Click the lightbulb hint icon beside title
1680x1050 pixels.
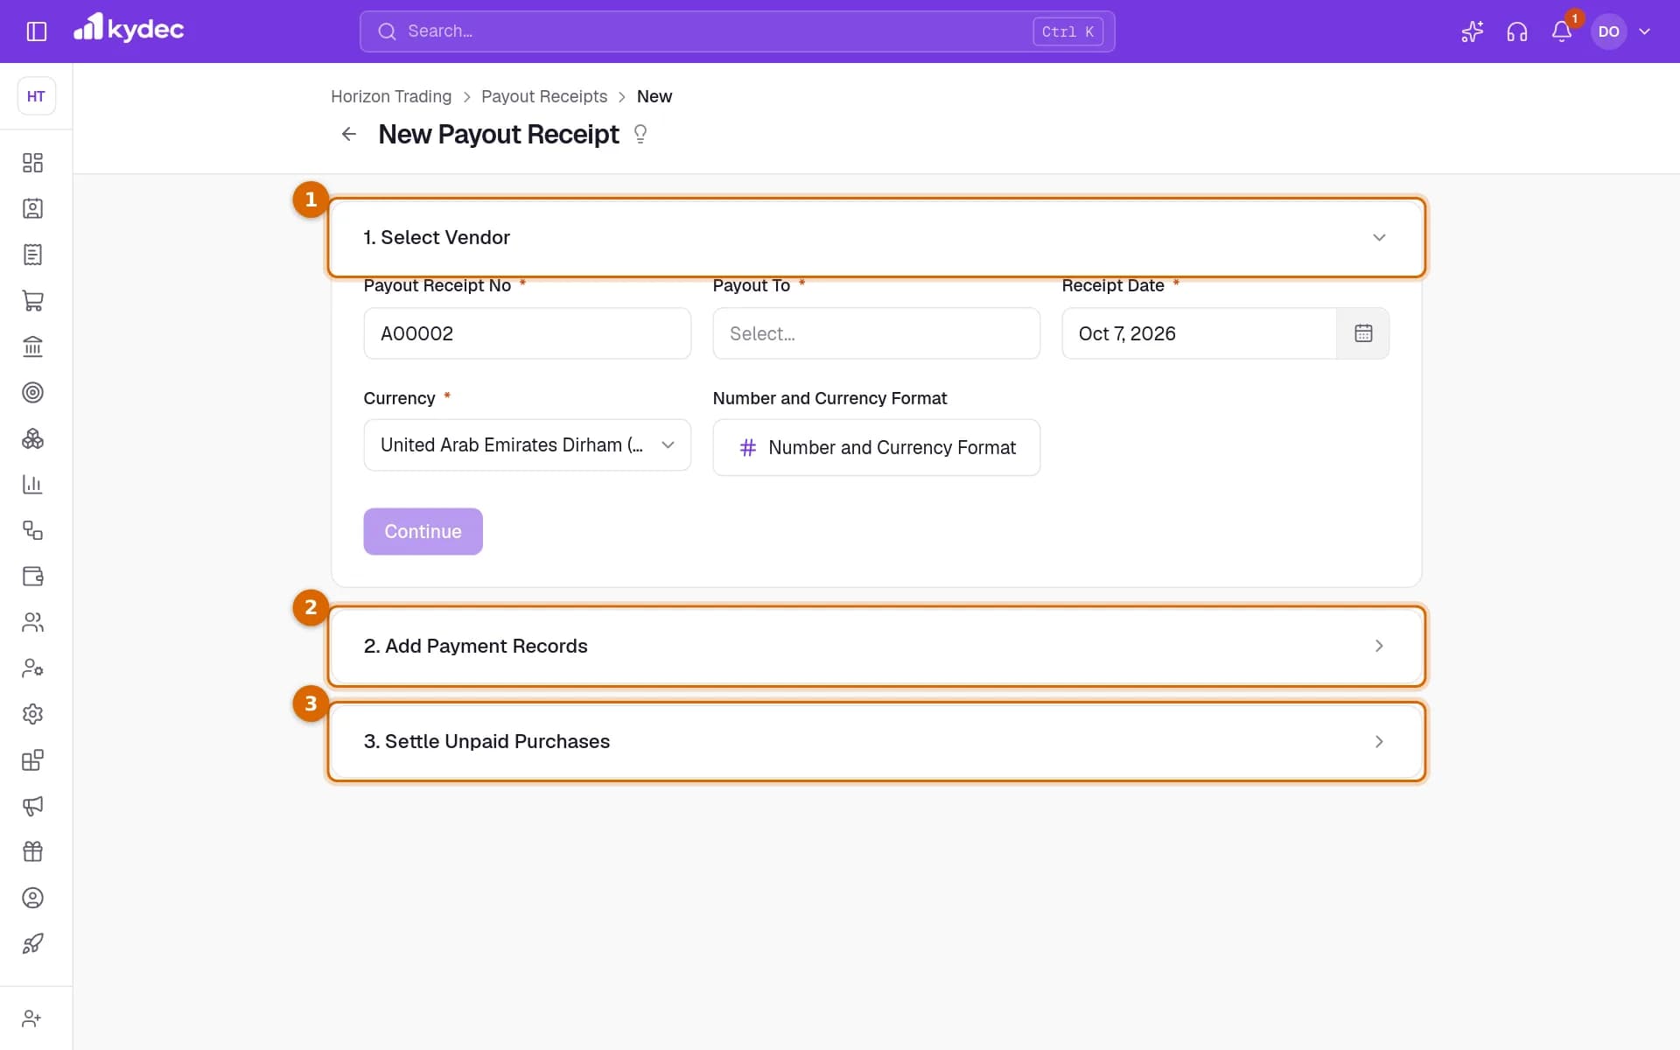[640, 134]
